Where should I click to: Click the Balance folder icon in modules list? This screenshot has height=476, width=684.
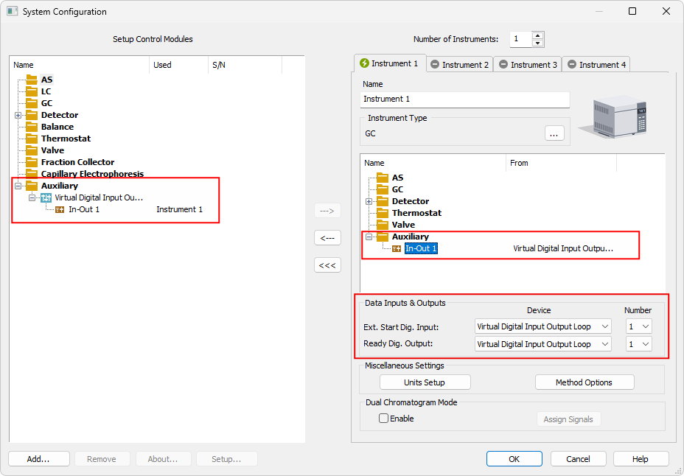pos(31,127)
